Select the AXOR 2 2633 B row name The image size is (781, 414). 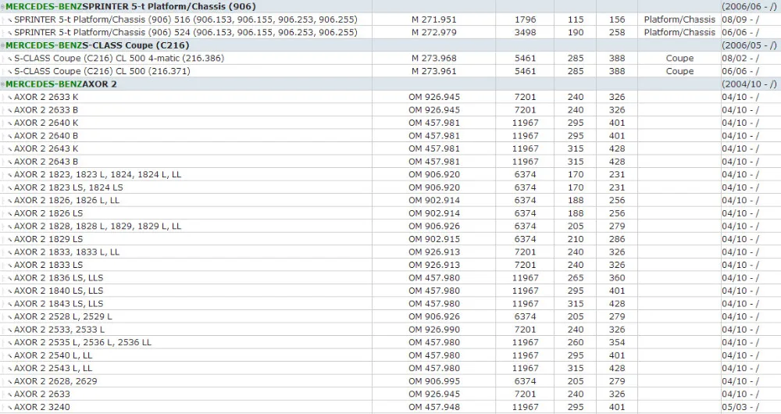coord(46,109)
